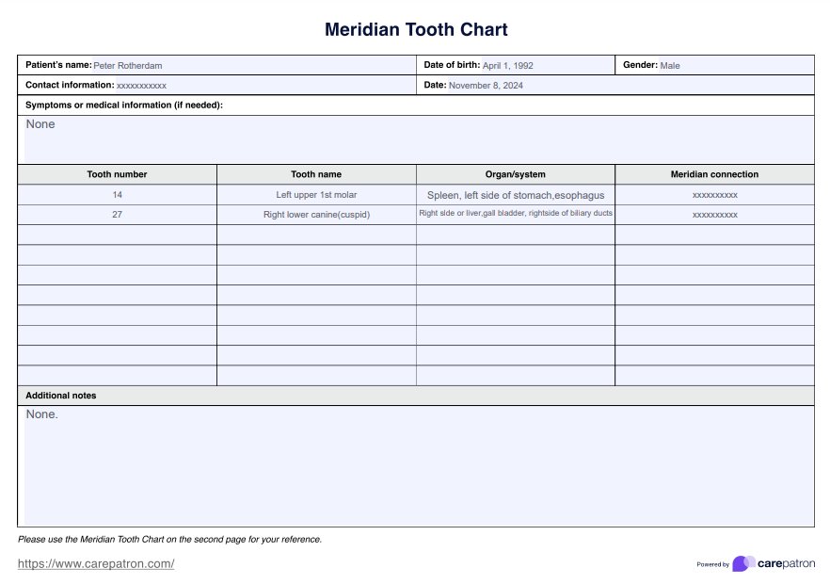Viewport: 830px width, 584px height.
Task: Click the Additional notes text area
Action: click(415, 465)
